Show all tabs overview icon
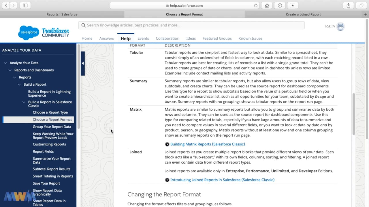The width and height of the screenshot is (369, 207). point(361,5)
